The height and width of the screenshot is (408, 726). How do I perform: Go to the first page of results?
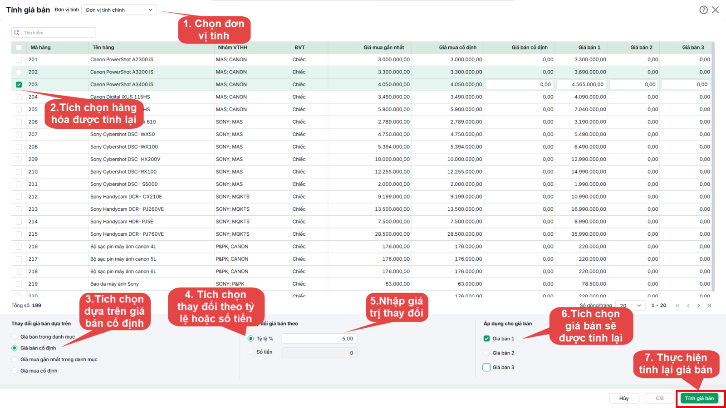[x=677, y=306]
